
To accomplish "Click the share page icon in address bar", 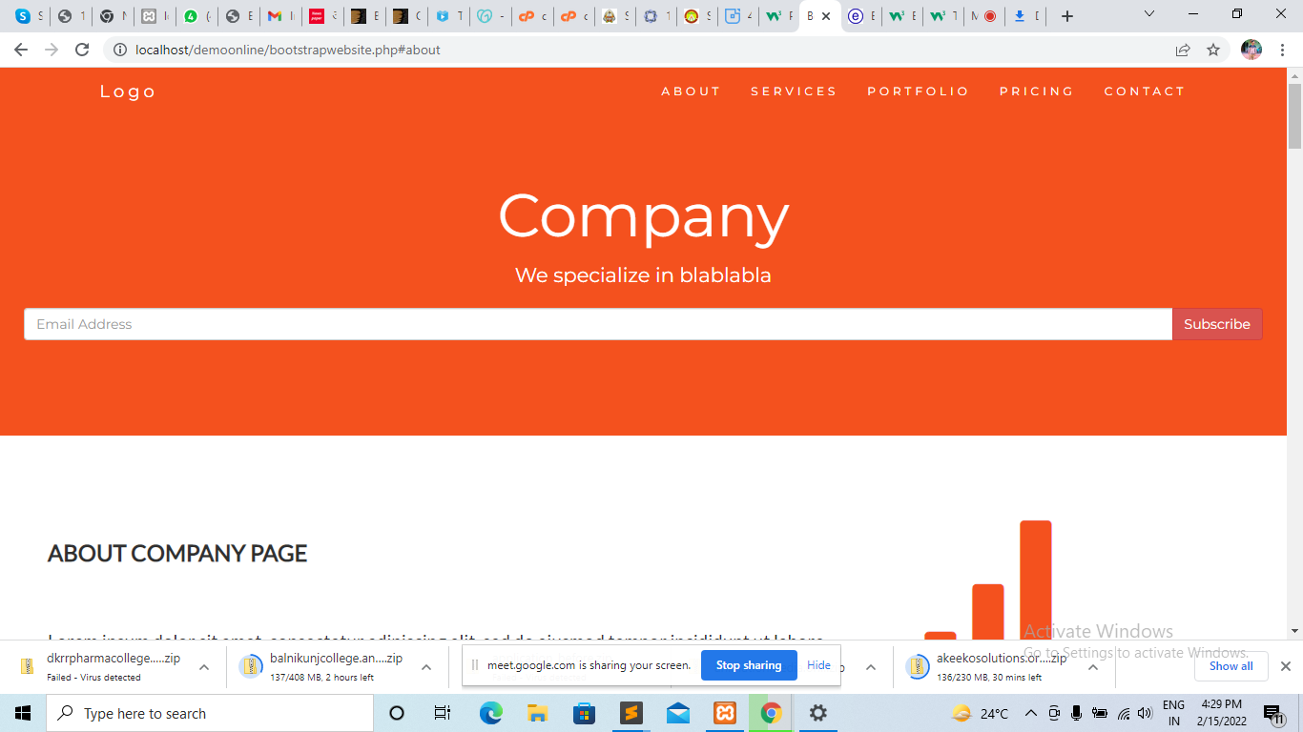I will point(1183,50).
